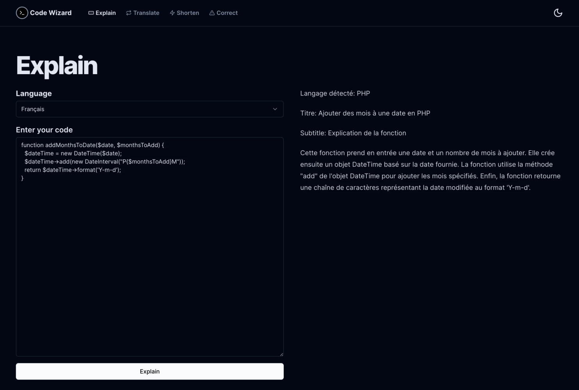This screenshot has height=390, width=579.
Task: Click the 'Langage détecté: PHP' output line
Action: [335, 94]
